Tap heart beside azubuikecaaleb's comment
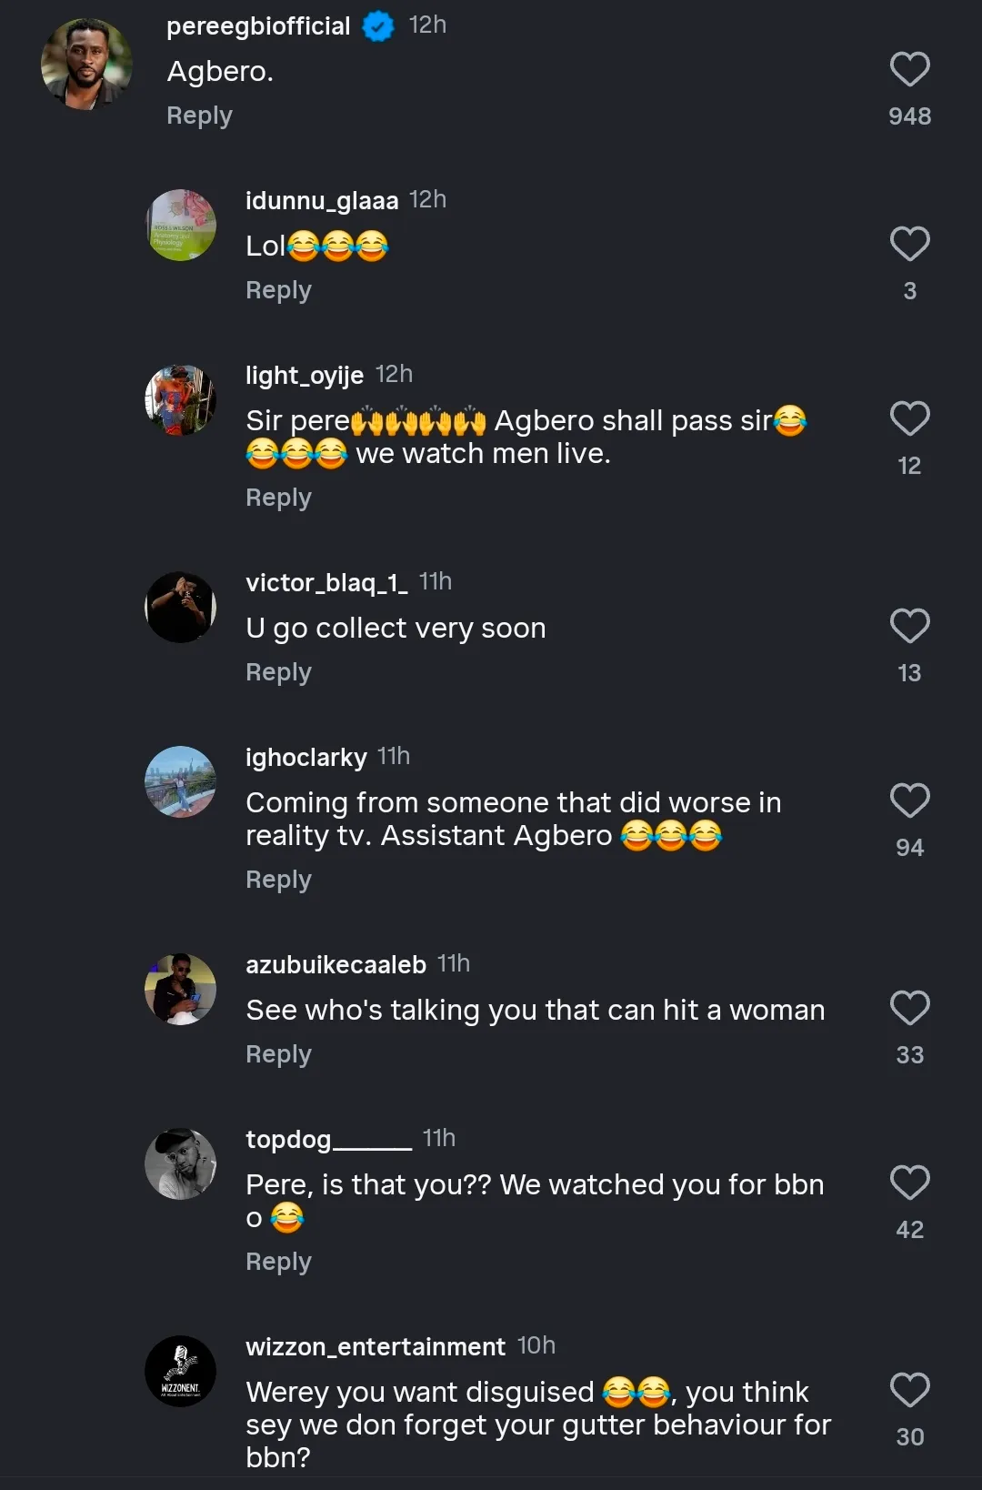 (x=909, y=1009)
